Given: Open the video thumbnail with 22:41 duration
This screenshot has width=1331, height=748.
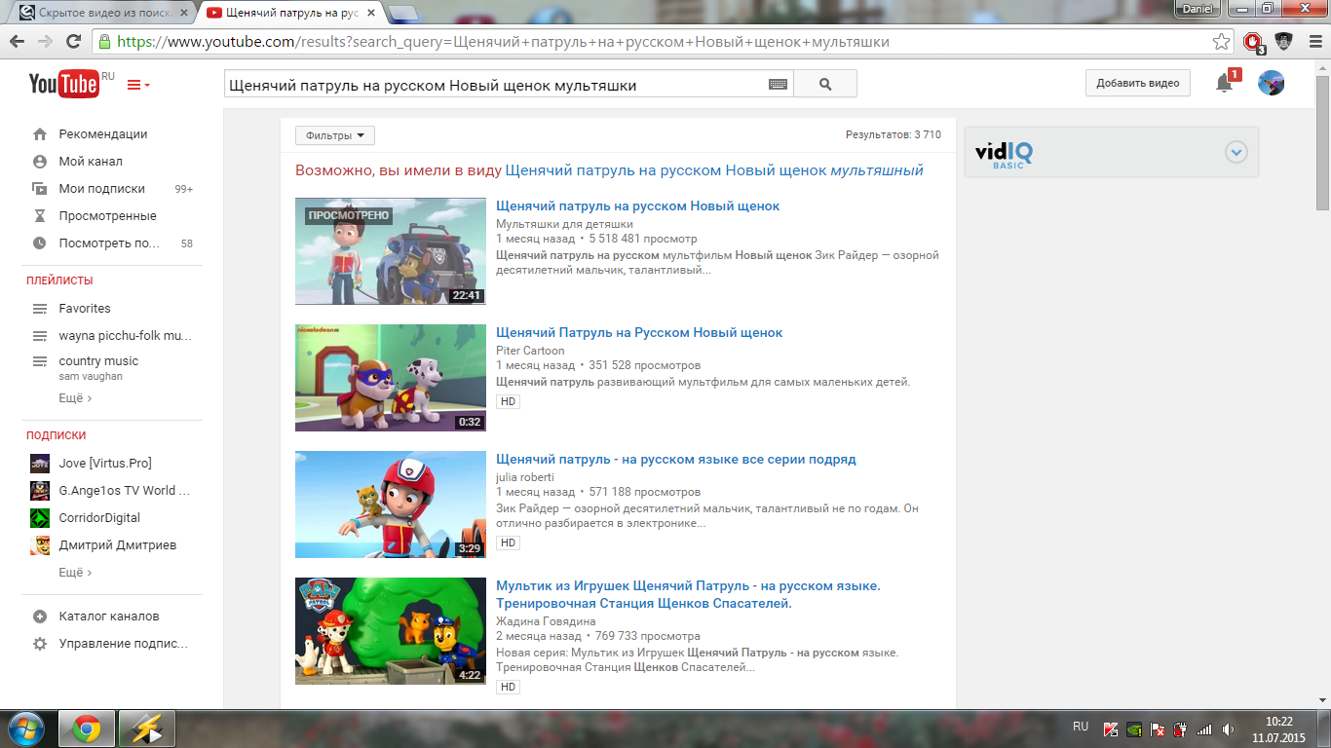Looking at the screenshot, I should coord(390,251).
